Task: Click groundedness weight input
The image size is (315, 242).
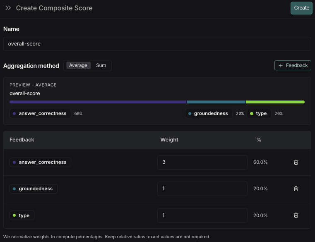Action: click(x=202, y=189)
